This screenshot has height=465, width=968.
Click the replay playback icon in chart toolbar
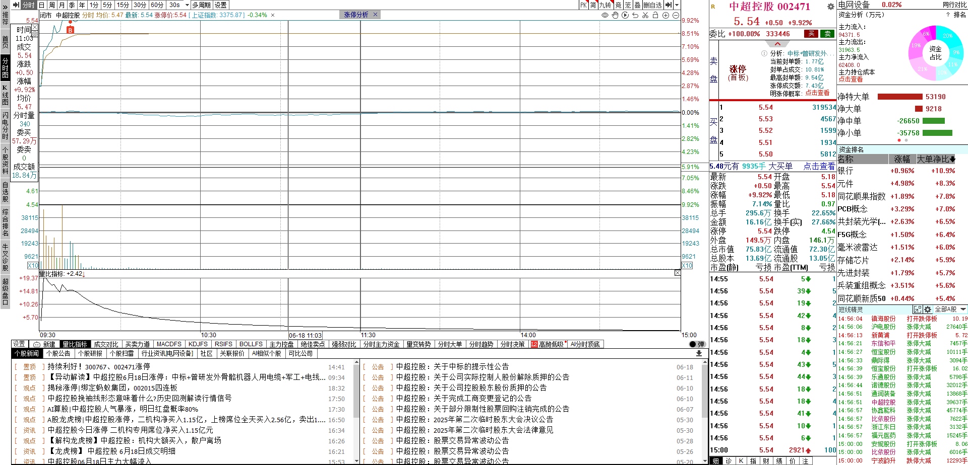point(625,15)
